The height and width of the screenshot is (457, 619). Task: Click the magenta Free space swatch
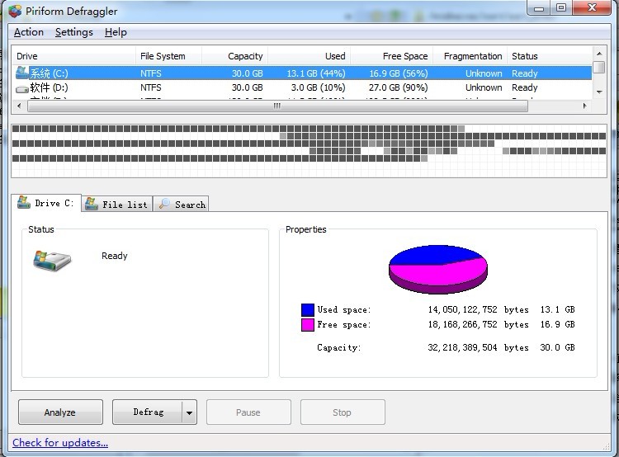point(308,325)
